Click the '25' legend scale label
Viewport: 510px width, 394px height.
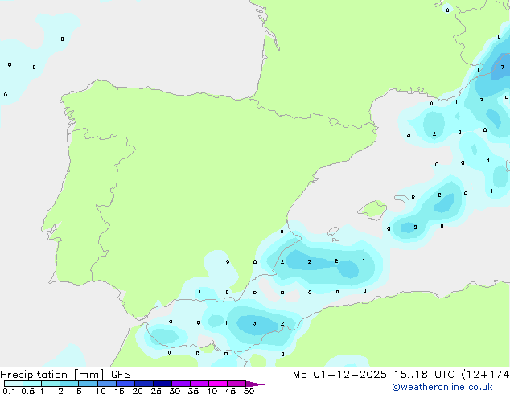pyautogui.click(x=156, y=391)
